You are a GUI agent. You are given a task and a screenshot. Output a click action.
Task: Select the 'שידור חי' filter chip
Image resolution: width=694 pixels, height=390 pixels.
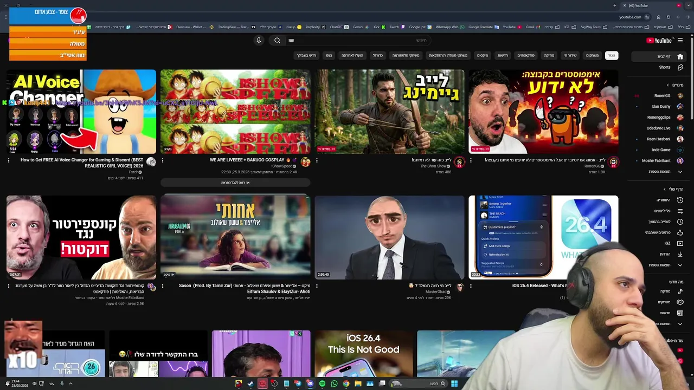570,55
